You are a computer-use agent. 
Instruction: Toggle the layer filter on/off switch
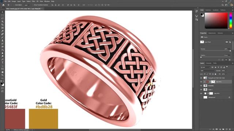[x=227, y=67]
